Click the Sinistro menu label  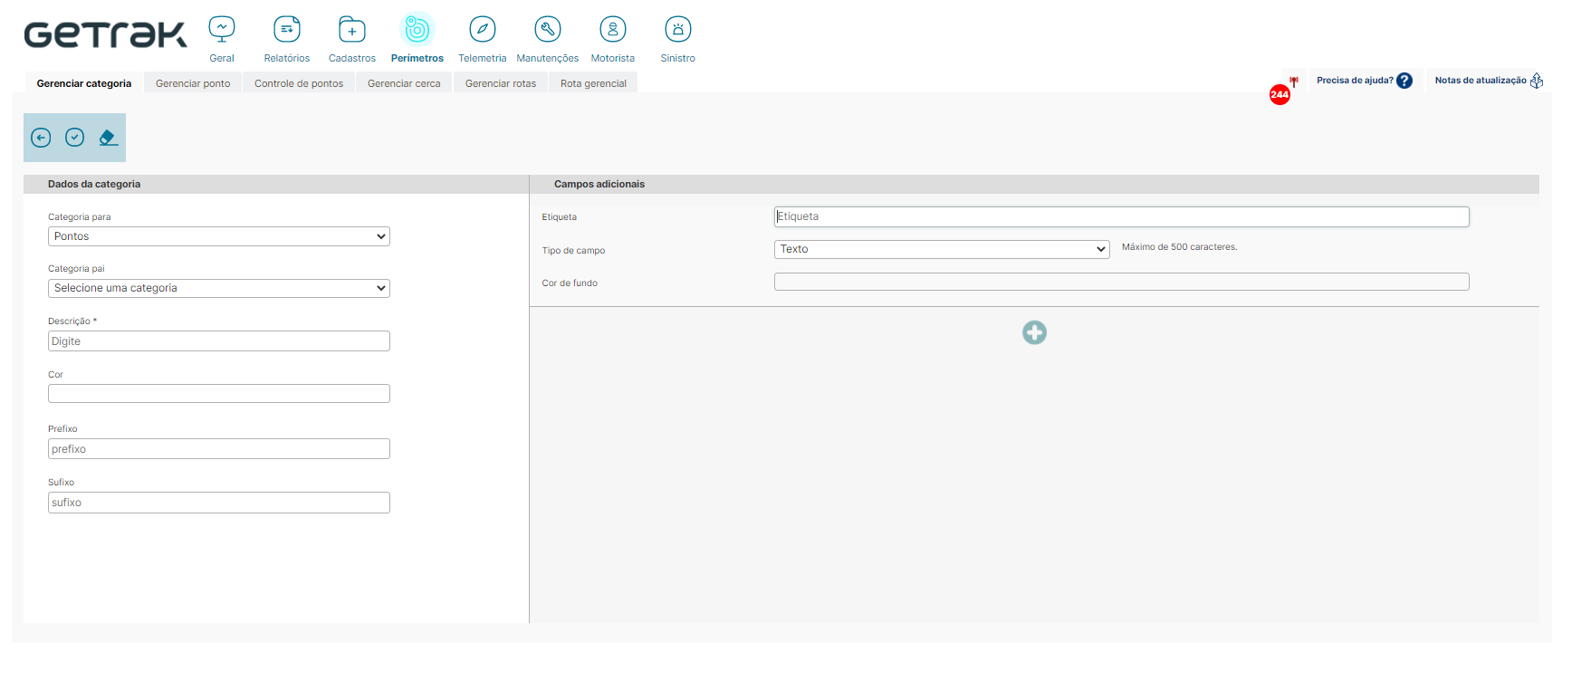coord(678,58)
